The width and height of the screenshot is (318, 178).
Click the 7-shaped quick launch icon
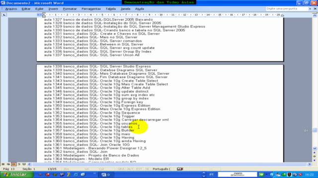(69, 175)
